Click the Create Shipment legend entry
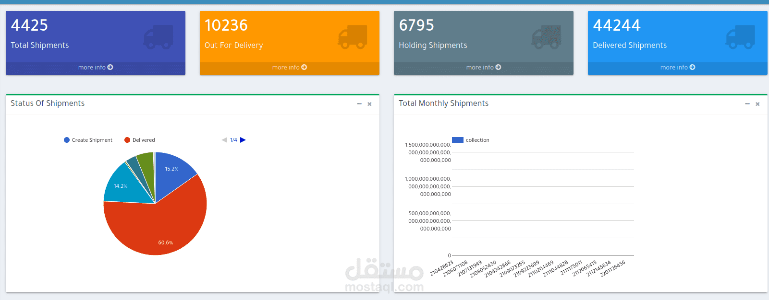This screenshot has width=769, height=300. (x=88, y=140)
